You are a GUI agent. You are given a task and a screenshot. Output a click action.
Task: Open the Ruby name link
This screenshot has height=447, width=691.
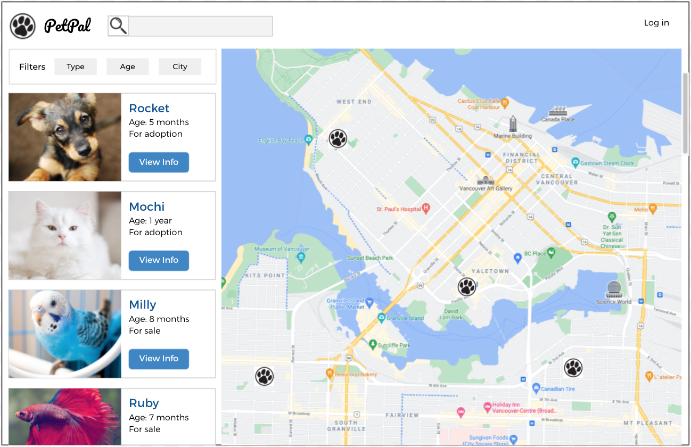click(x=144, y=403)
